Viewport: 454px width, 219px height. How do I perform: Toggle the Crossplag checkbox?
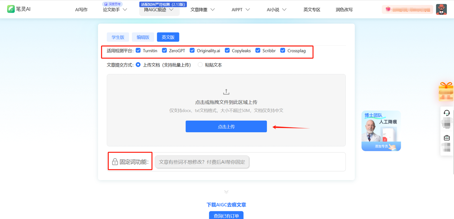click(283, 51)
